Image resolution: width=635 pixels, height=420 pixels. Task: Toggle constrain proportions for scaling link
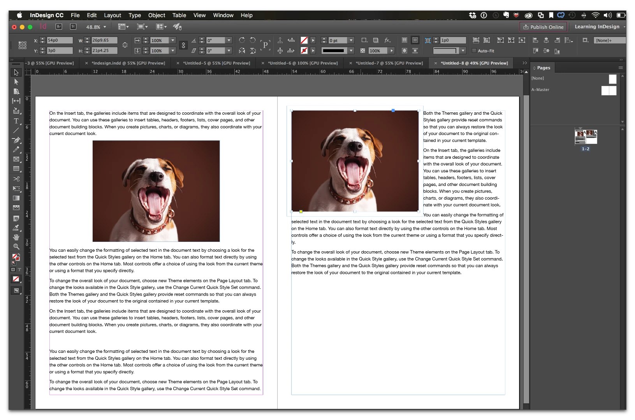coord(183,45)
